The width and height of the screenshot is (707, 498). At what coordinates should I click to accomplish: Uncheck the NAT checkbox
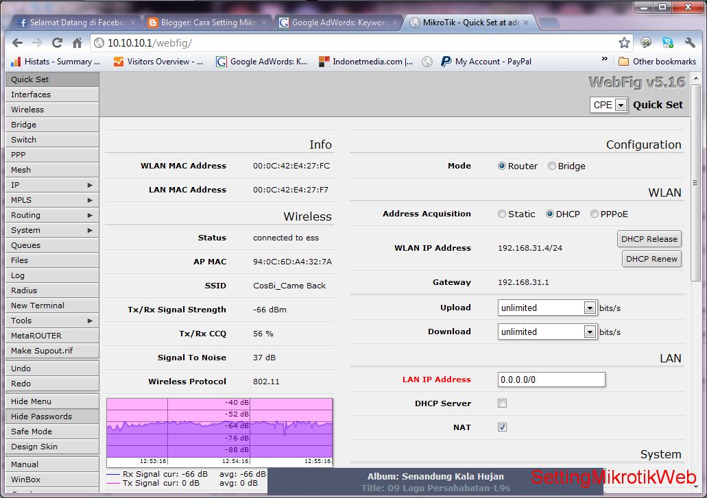tap(502, 427)
